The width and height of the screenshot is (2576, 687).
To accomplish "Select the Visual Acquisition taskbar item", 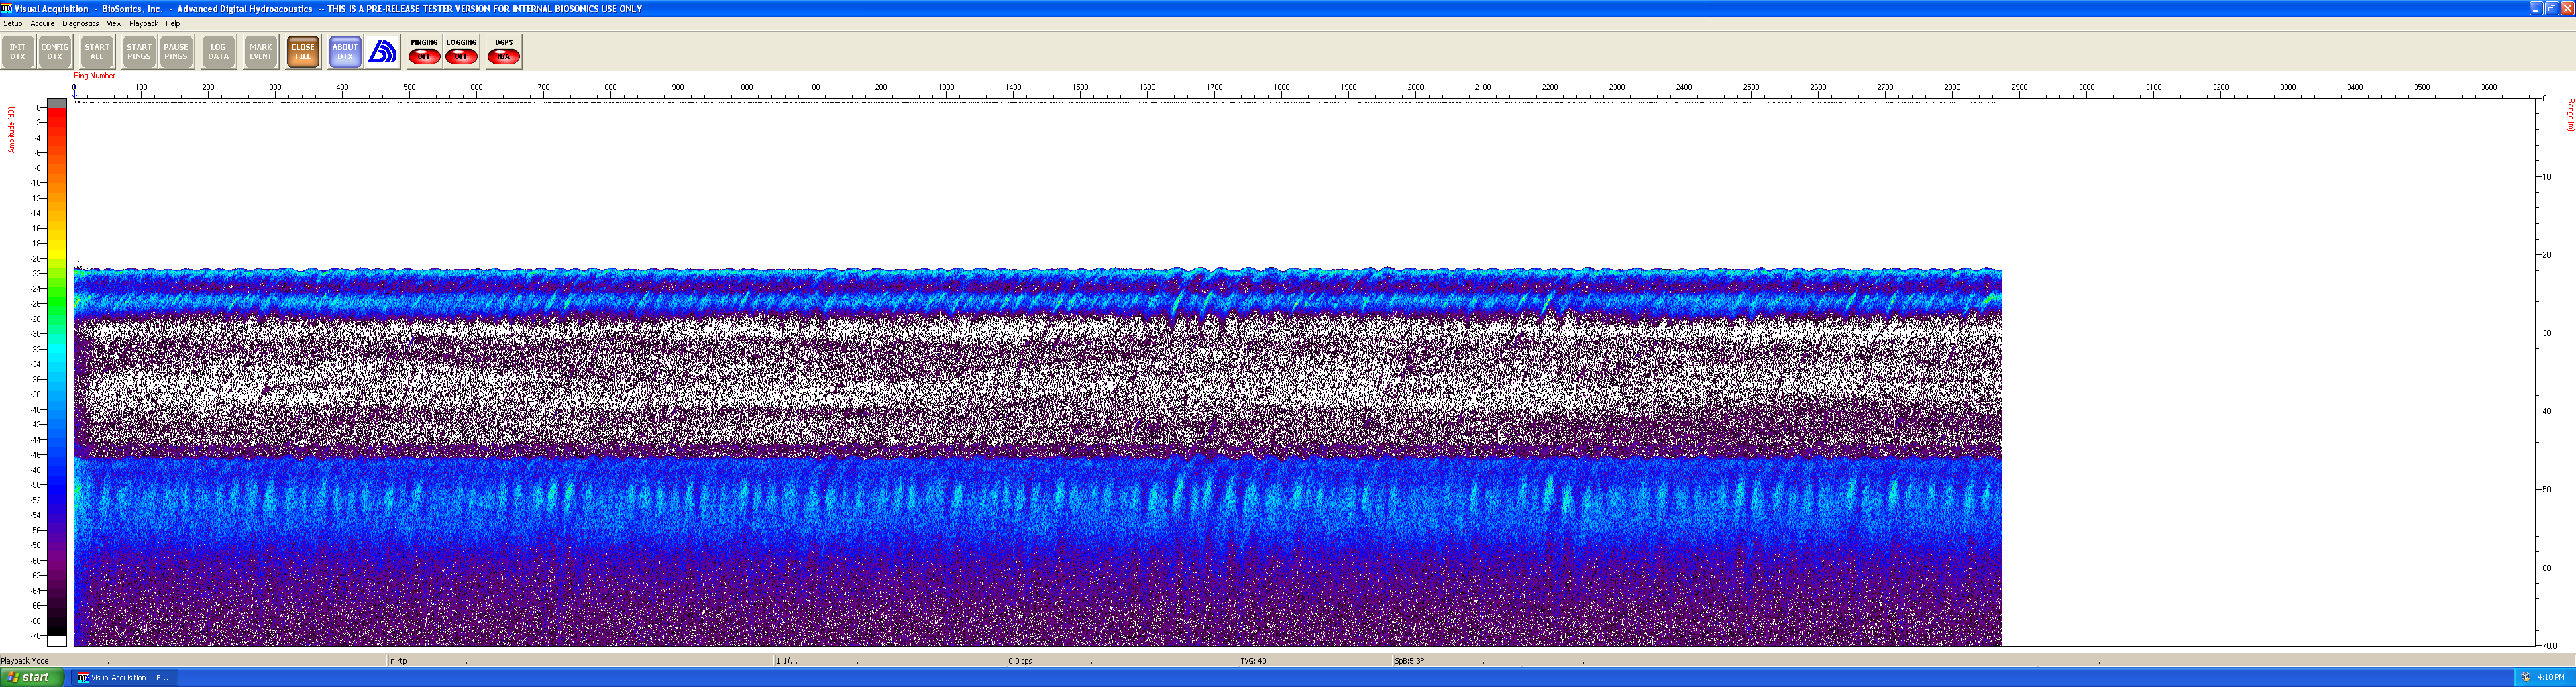I will pyautogui.click(x=124, y=677).
